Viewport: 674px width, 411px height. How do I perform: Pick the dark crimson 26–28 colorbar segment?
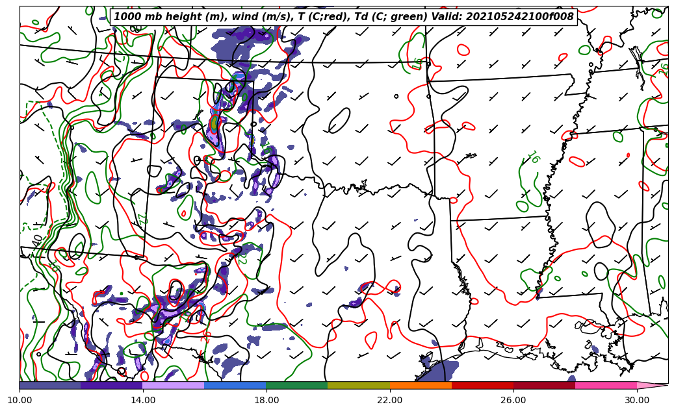click(544, 385)
